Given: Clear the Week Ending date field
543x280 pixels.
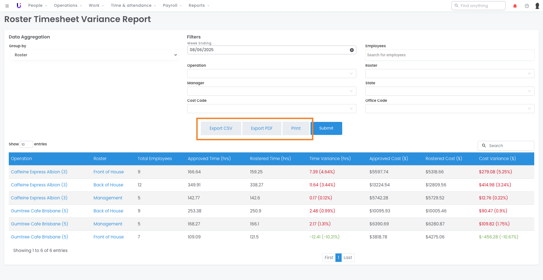Looking at the screenshot, I should (x=352, y=50).
